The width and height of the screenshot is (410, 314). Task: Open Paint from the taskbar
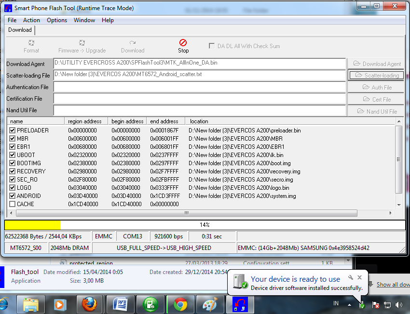click(210, 304)
